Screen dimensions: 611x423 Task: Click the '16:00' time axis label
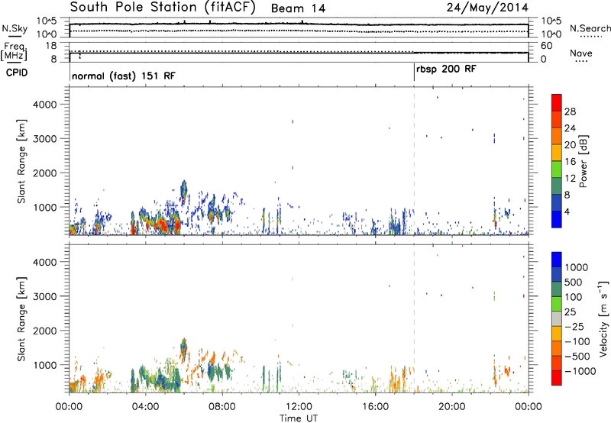point(375,407)
